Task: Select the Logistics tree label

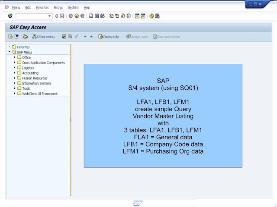Action: (28, 68)
